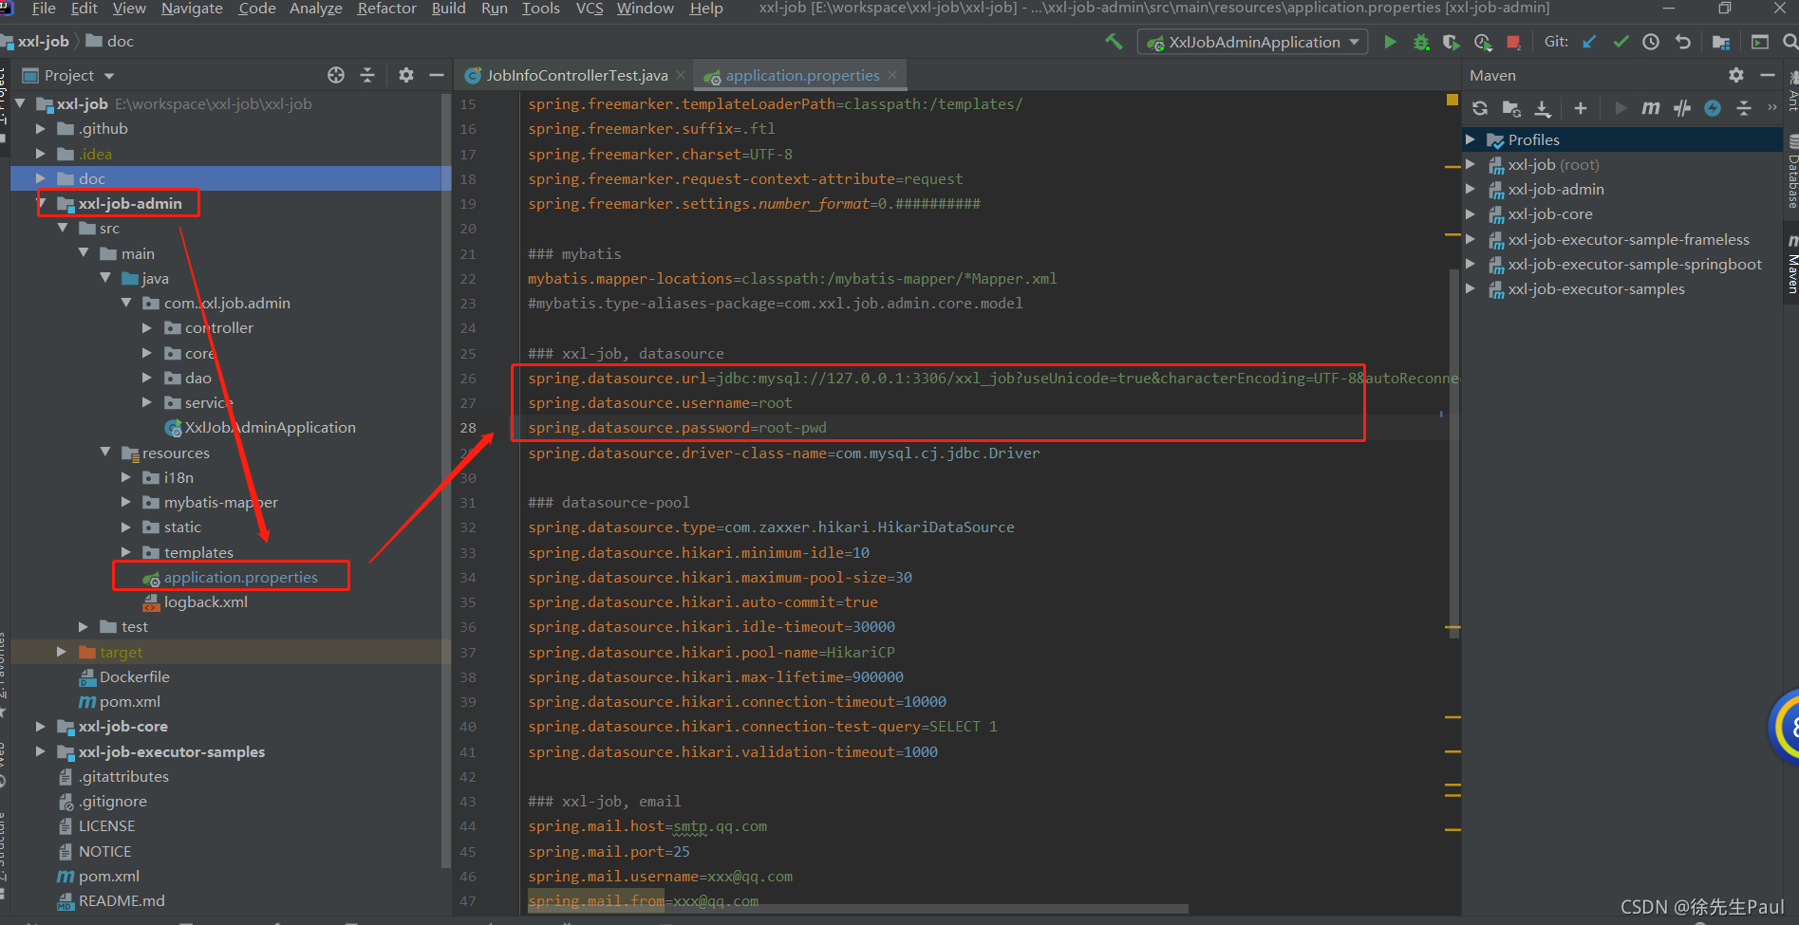Collapse the src folder
This screenshot has width=1799, height=925.
pos(63,228)
